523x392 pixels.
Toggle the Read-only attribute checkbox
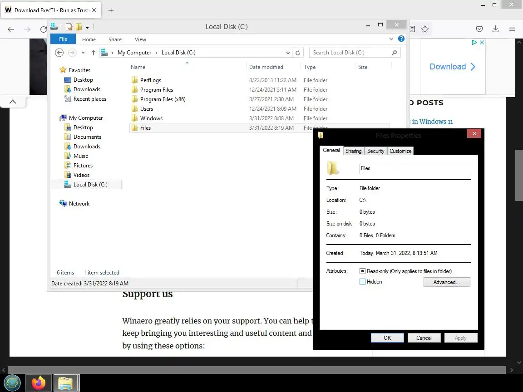363,271
